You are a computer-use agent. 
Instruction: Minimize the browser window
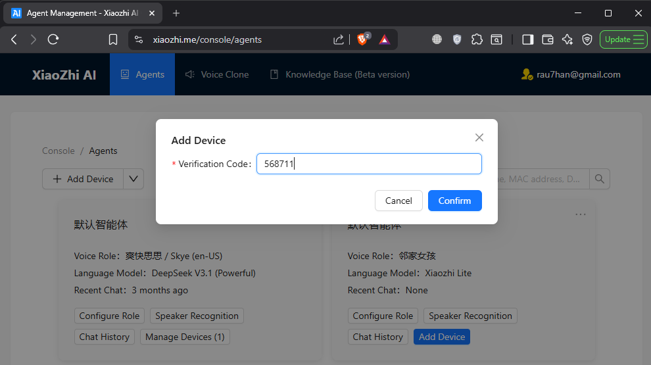pyautogui.click(x=578, y=13)
